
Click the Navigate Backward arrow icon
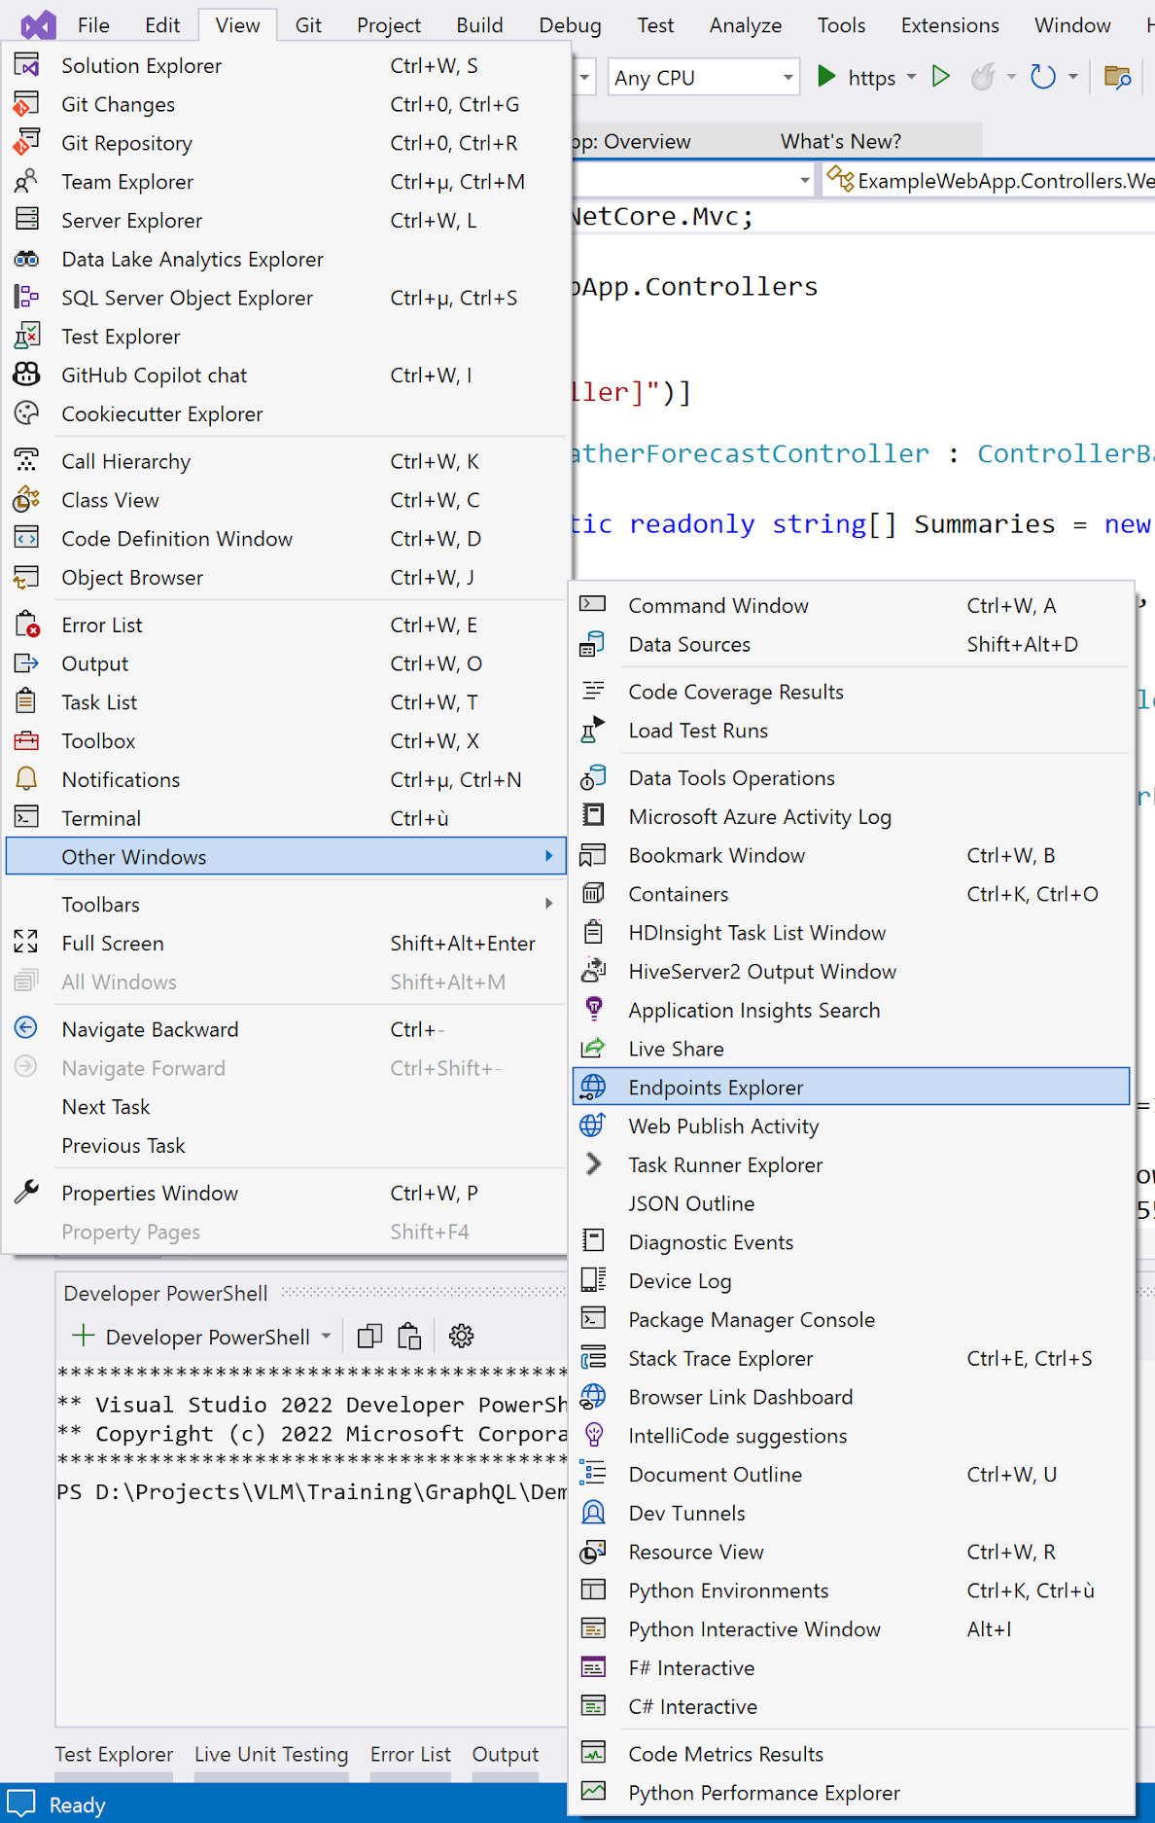pyautogui.click(x=27, y=1028)
